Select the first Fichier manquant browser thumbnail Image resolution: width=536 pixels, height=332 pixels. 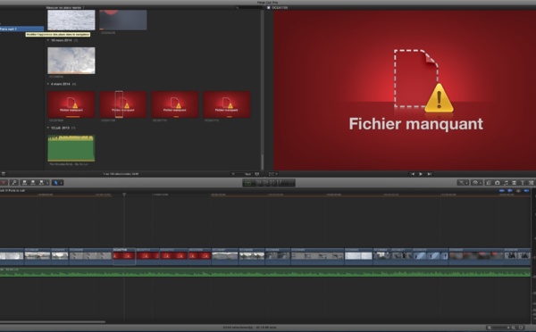(71, 104)
